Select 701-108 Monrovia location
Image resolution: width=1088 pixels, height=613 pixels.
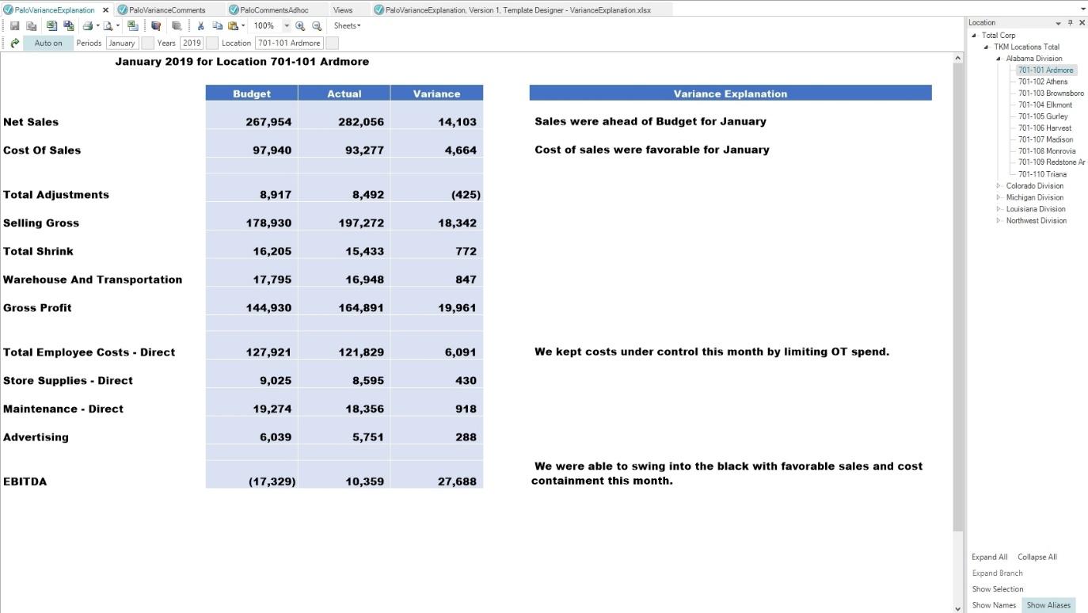point(1047,151)
